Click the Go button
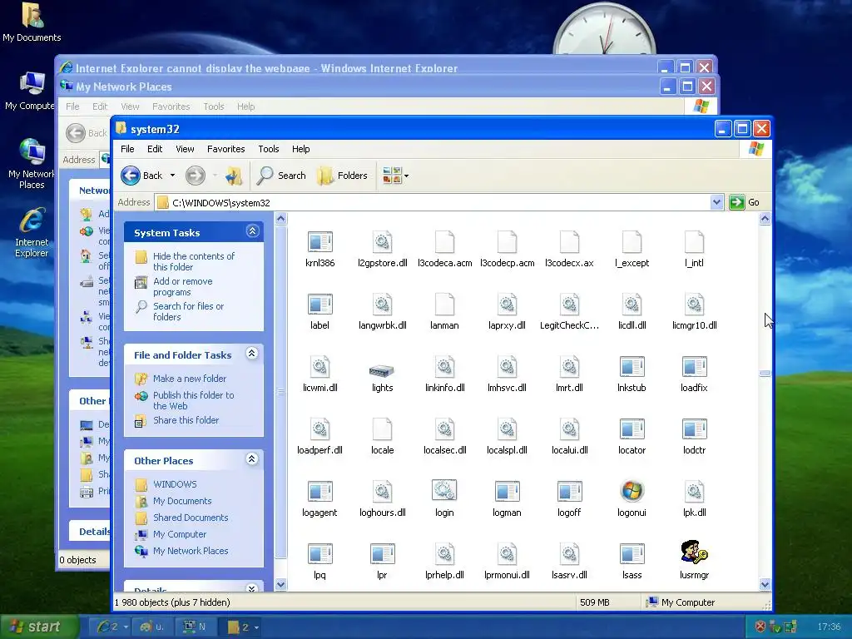 click(745, 202)
